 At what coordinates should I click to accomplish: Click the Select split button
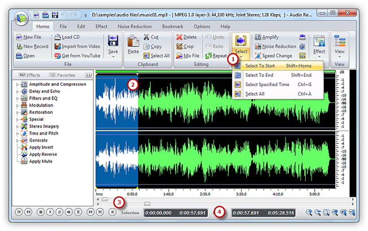[241, 46]
